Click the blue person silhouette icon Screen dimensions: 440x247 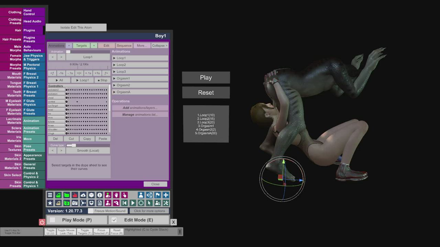tap(141, 195)
